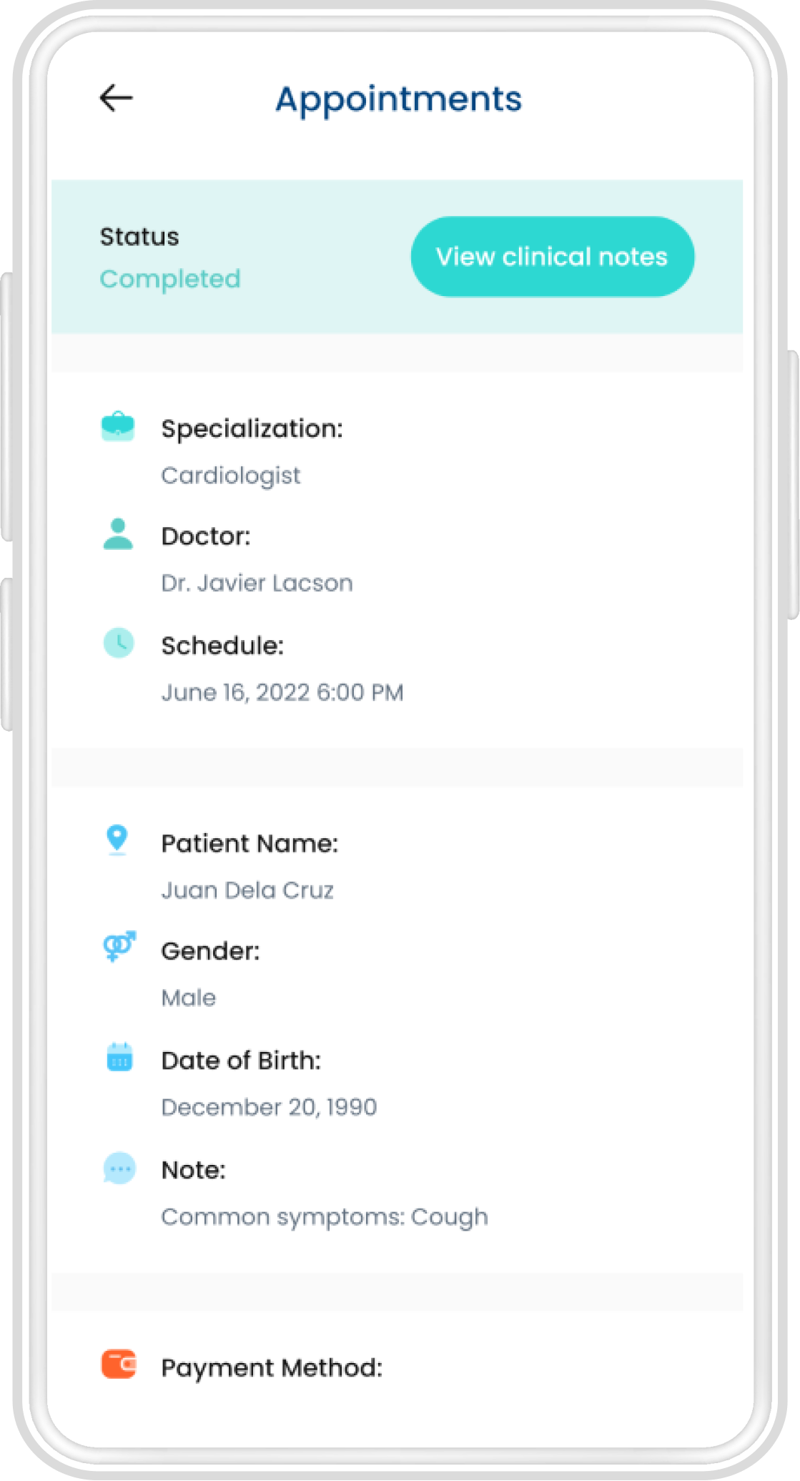Click the Doctor person icon
This screenshot has width=800, height=1481.
118,534
